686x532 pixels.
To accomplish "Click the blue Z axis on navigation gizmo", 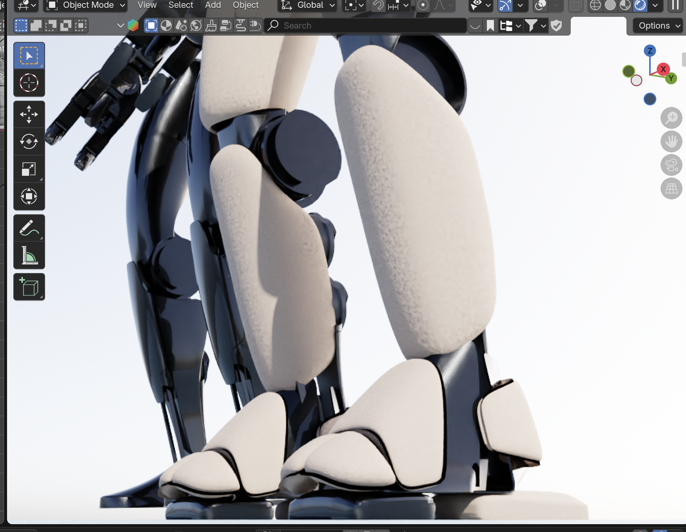I will (650, 51).
